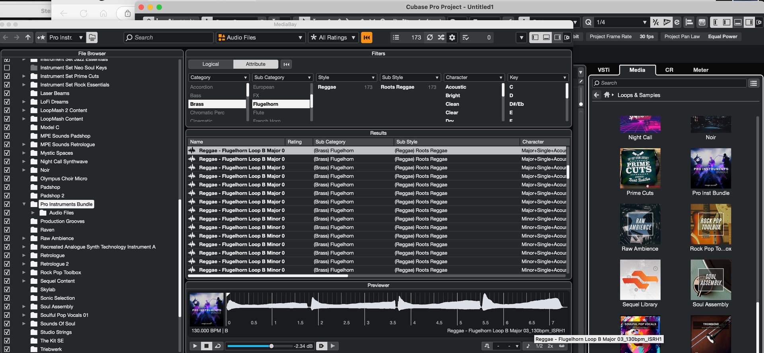Switch to the Attribute filter tab
Viewport: 764px width, 353px height.
[255, 64]
